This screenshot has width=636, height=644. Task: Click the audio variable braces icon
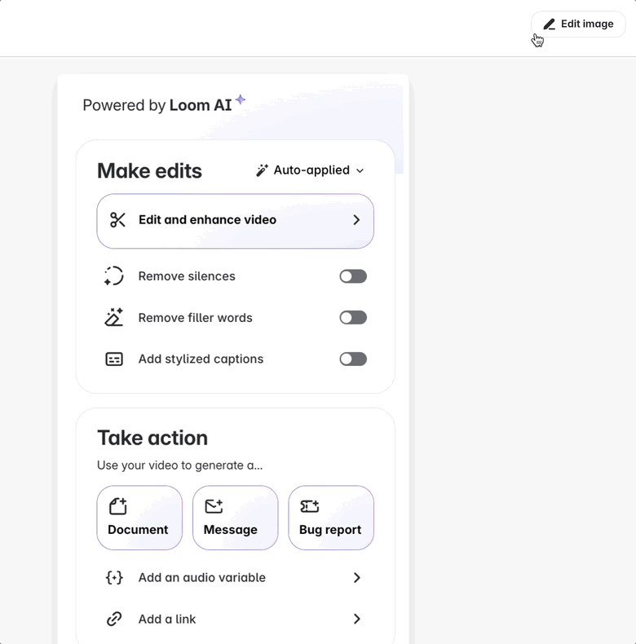tap(114, 578)
